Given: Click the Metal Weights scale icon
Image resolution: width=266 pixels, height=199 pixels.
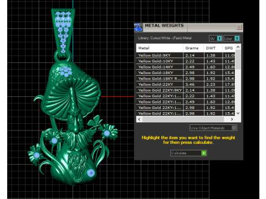Looking at the screenshot, I should point(138,27).
